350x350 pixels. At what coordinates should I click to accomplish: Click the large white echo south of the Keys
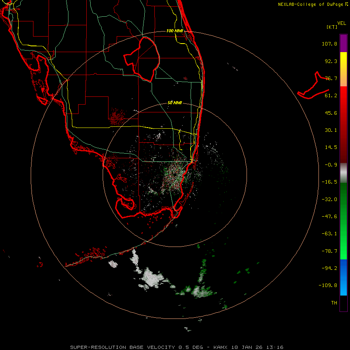pyautogui.click(x=152, y=278)
